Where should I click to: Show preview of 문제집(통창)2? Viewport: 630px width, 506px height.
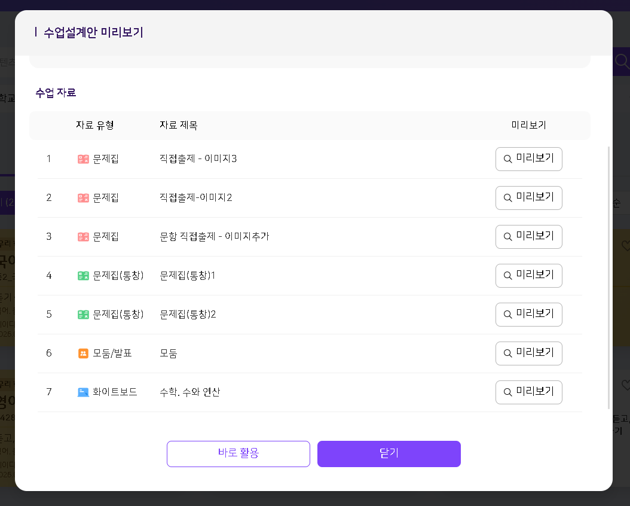pyautogui.click(x=528, y=315)
